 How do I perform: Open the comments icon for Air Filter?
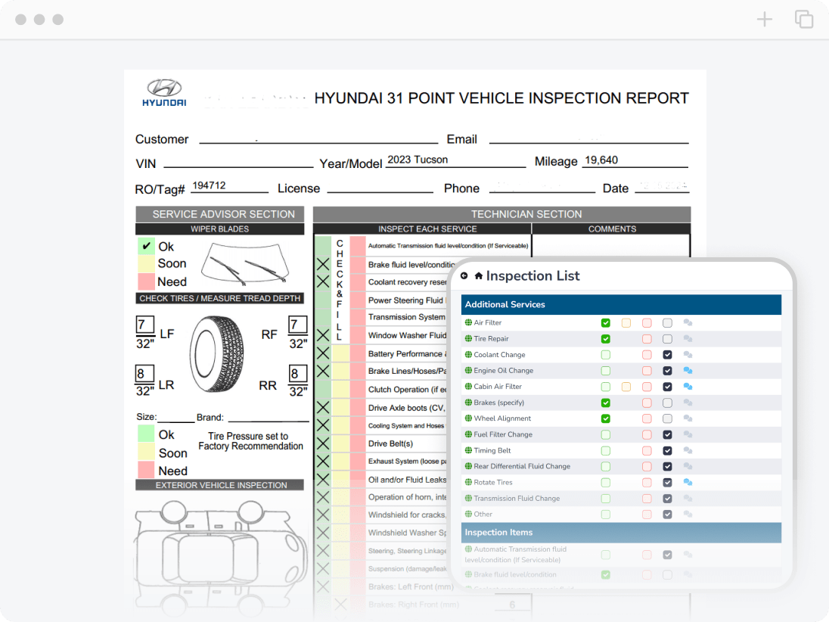tap(688, 322)
